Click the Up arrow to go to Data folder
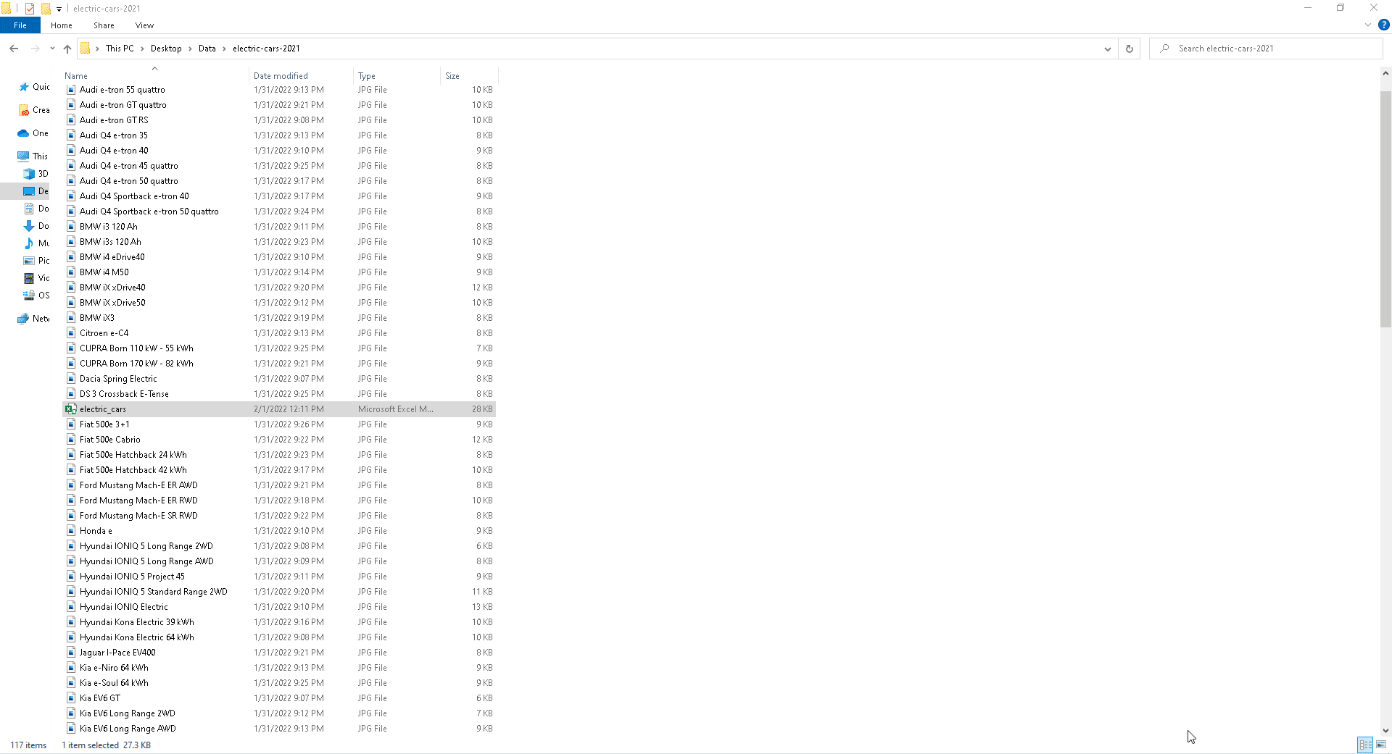 (67, 49)
